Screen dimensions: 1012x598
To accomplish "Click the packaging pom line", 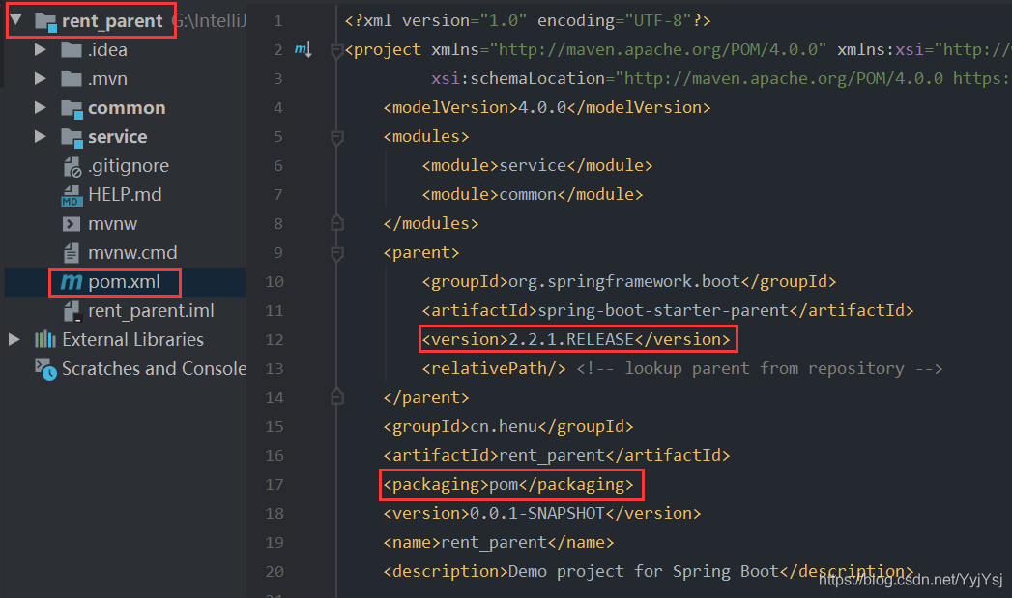I will (x=508, y=484).
